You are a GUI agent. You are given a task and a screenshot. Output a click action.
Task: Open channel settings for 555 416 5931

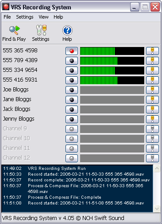[x=152, y=80]
